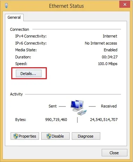133x162 pixels.
Task: Click the sent bytes value 990,719,460
Action: tap(56, 120)
